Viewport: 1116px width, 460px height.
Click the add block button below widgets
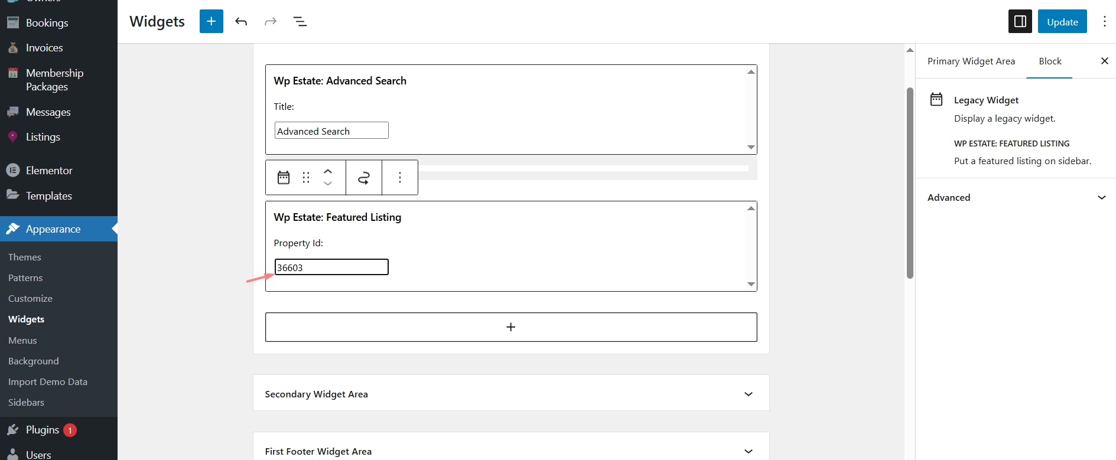pyautogui.click(x=511, y=327)
